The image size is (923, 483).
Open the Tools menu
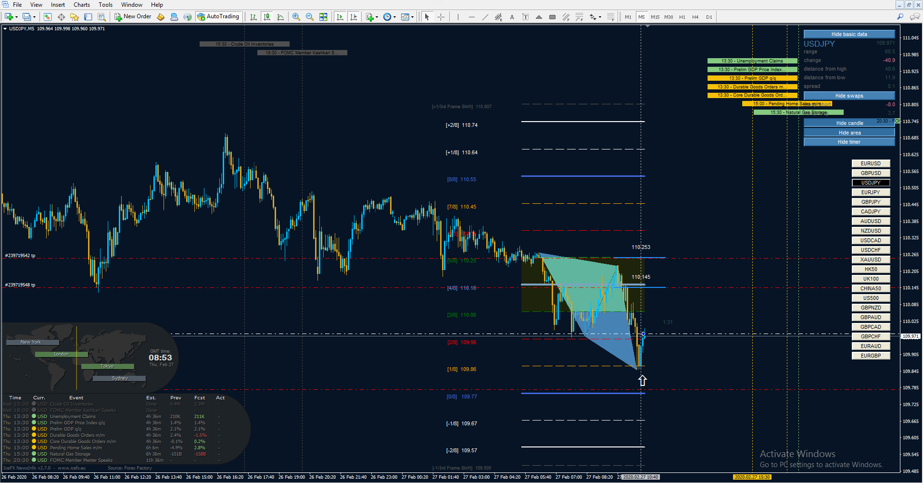point(105,5)
